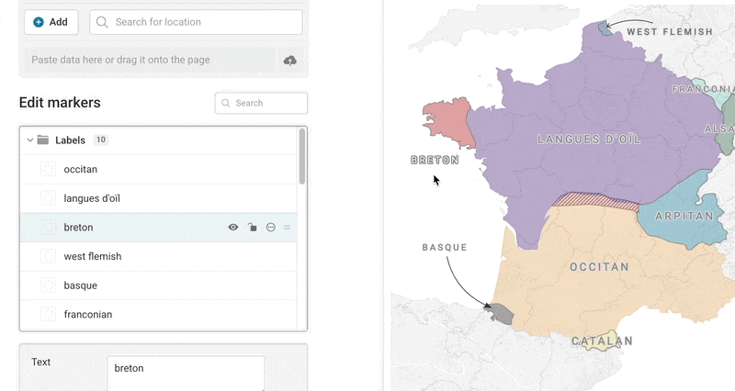735x391 pixels.
Task: Select the west flemish marker icon
Action: pyautogui.click(x=49, y=256)
